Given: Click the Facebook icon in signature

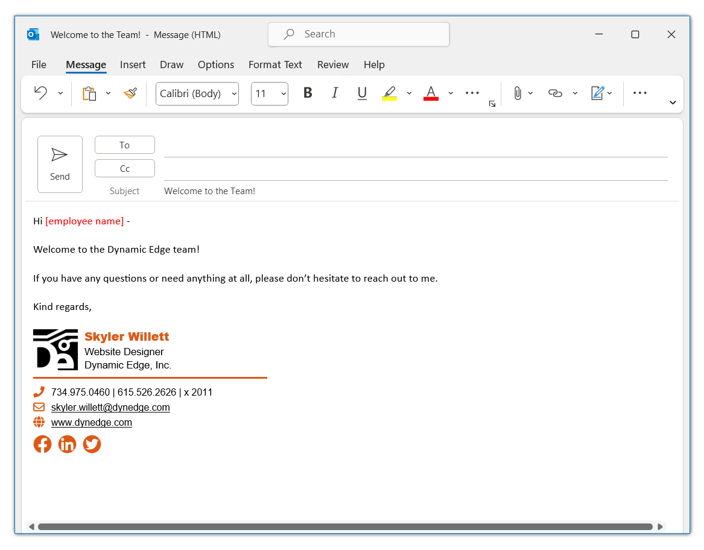Looking at the screenshot, I should [x=42, y=444].
